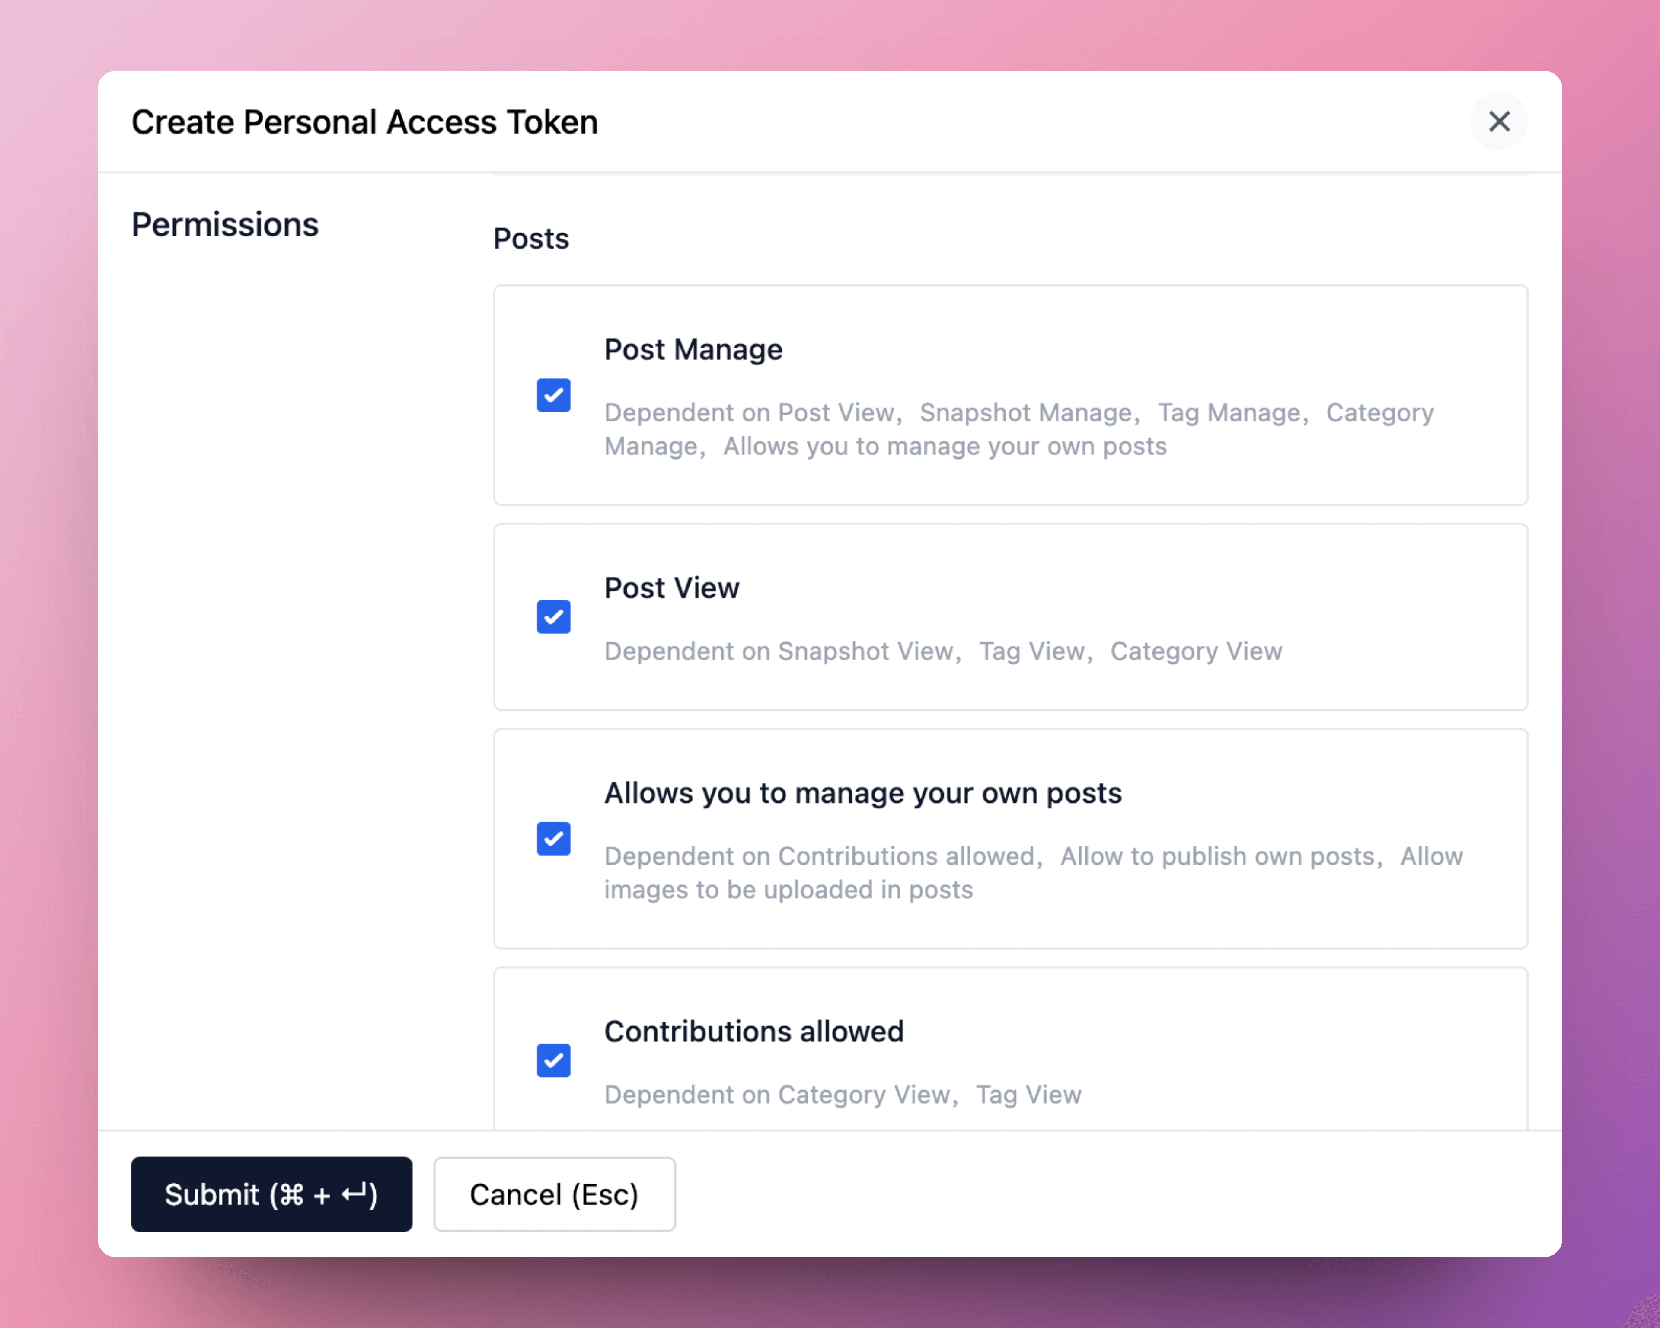1660x1328 pixels.
Task: Uncheck the Contributions allowed checkbox
Action: (553, 1060)
